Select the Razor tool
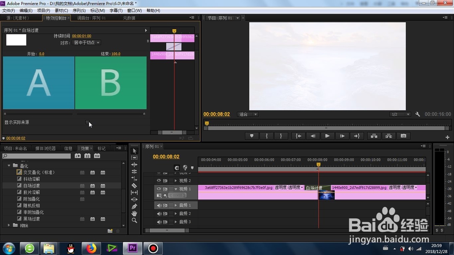 pos(134,186)
